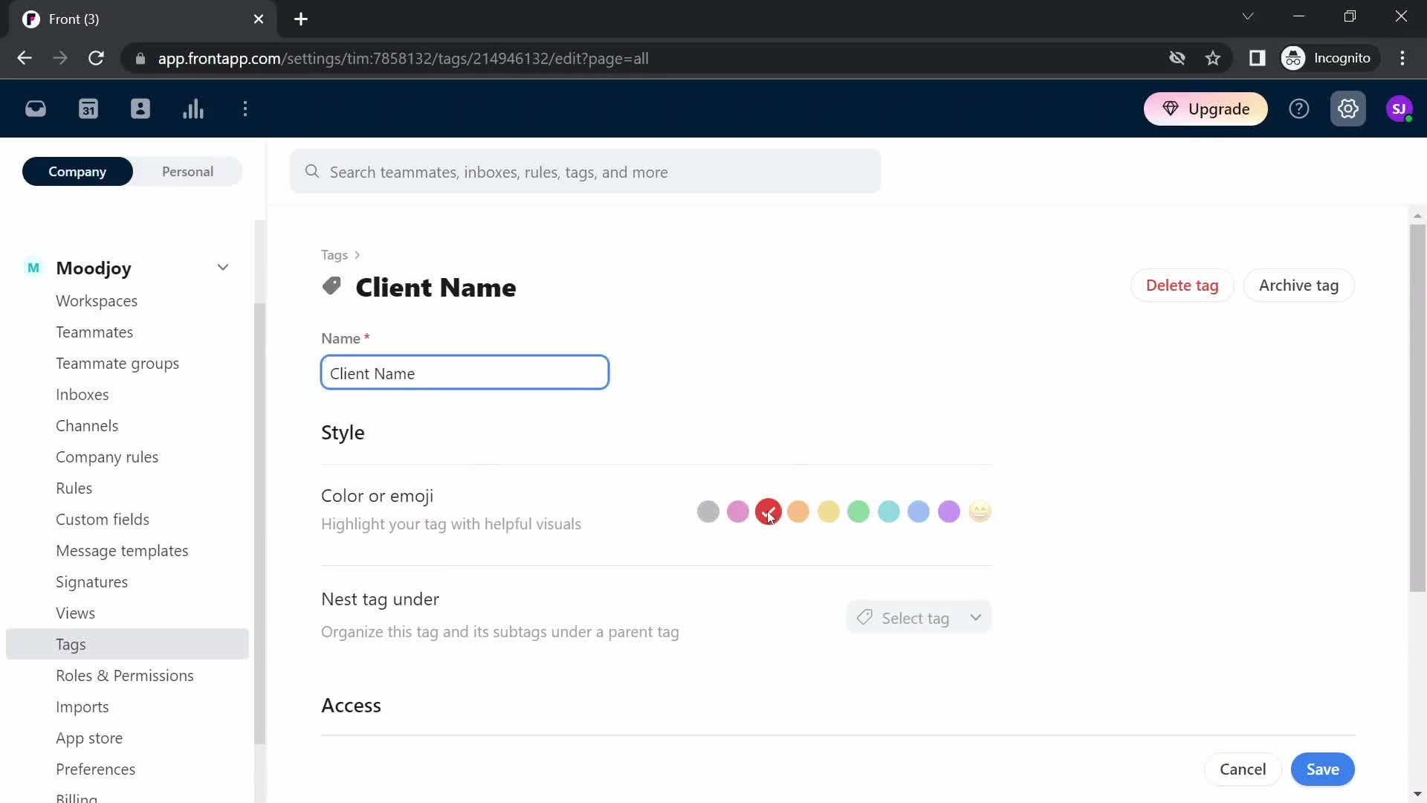Choose the green tag color

(x=858, y=512)
